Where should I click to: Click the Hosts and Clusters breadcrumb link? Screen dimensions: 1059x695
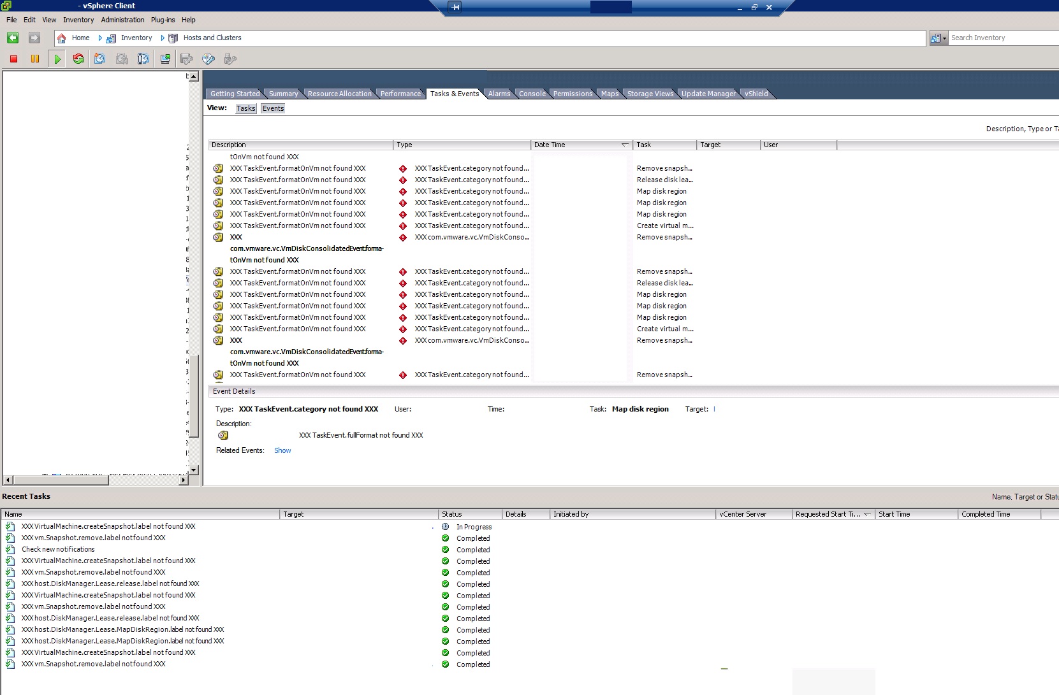(x=212, y=38)
